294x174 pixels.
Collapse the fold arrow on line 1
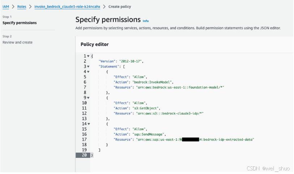88,56
